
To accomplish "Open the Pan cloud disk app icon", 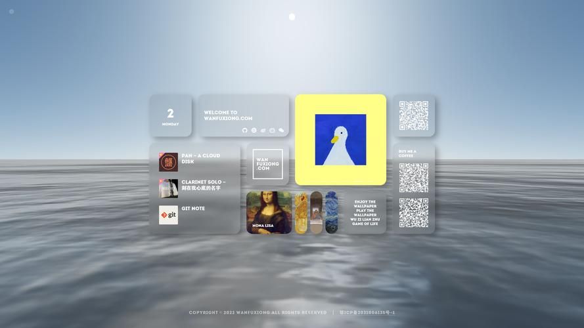I will [168, 162].
